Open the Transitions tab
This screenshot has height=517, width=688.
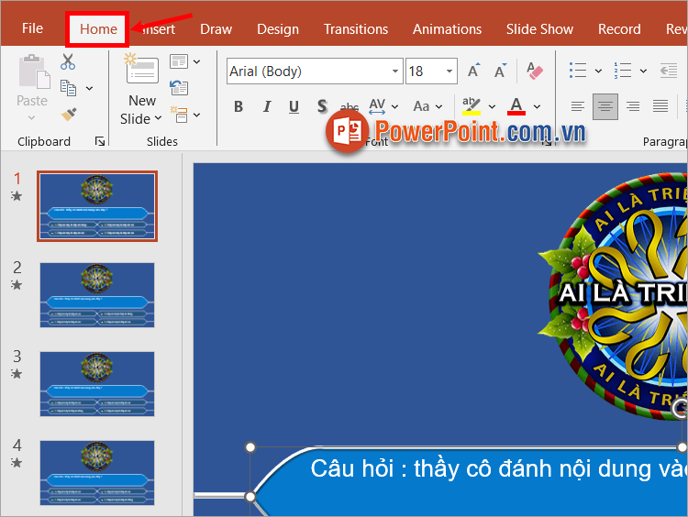(x=356, y=29)
